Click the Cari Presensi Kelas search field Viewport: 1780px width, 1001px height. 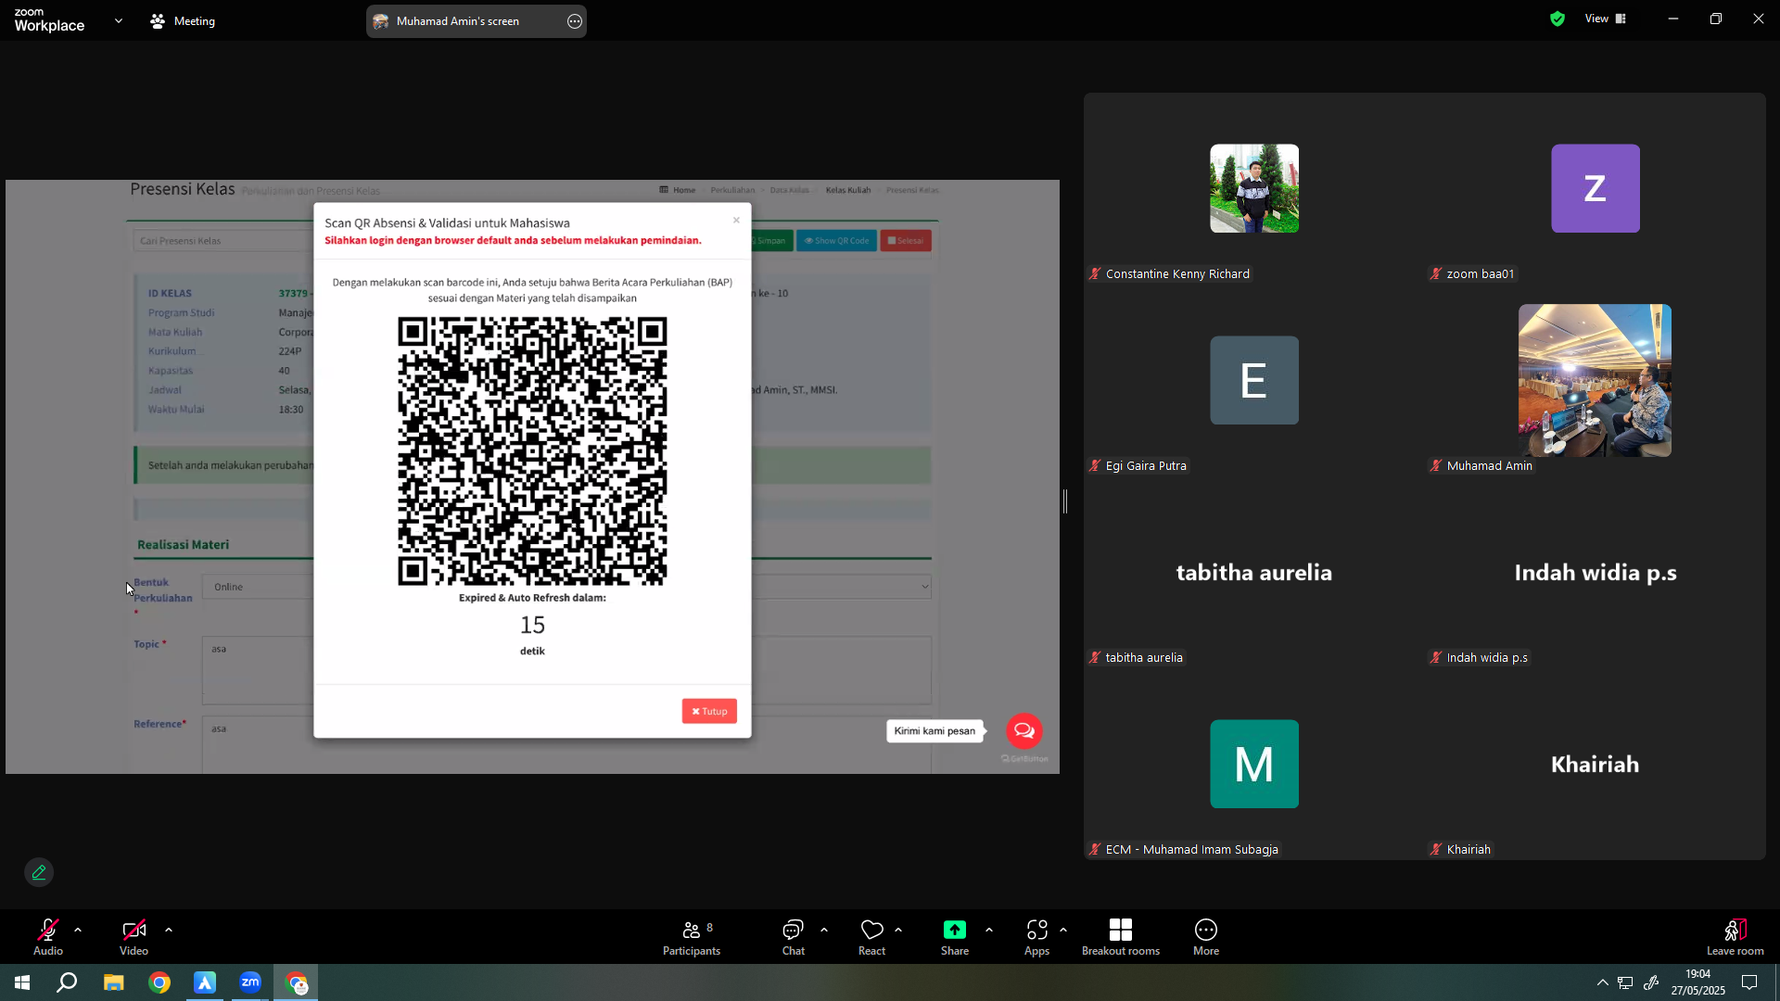pyautogui.click(x=222, y=241)
